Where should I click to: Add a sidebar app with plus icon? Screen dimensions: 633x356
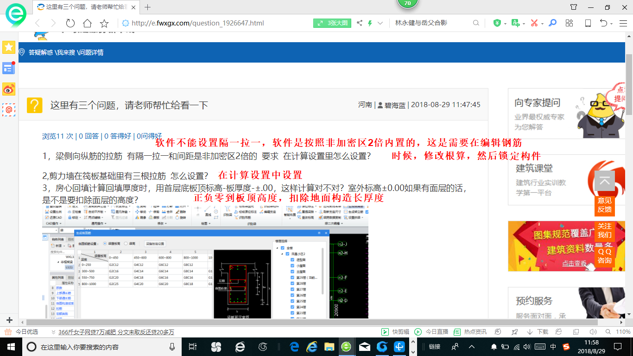pos(9,320)
